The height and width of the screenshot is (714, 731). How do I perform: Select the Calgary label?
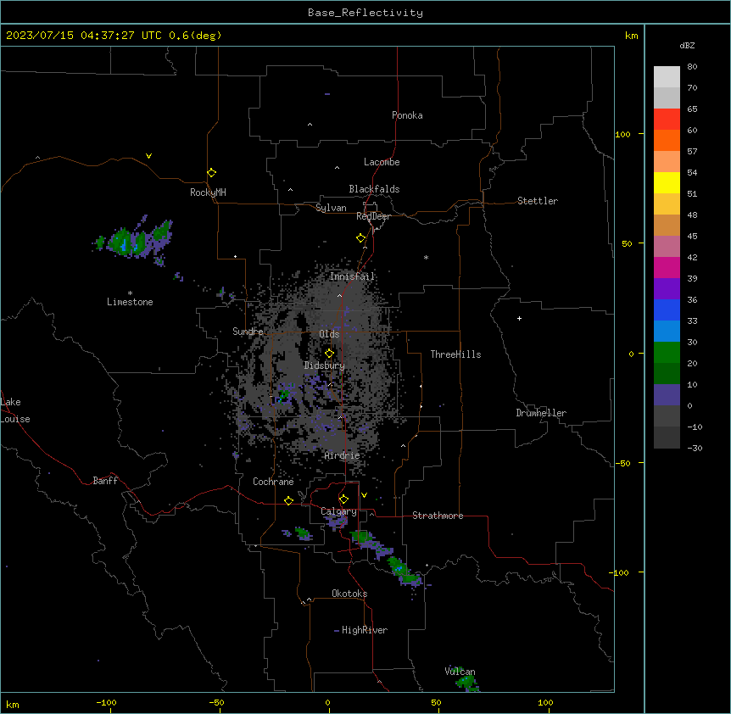coord(338,511)
